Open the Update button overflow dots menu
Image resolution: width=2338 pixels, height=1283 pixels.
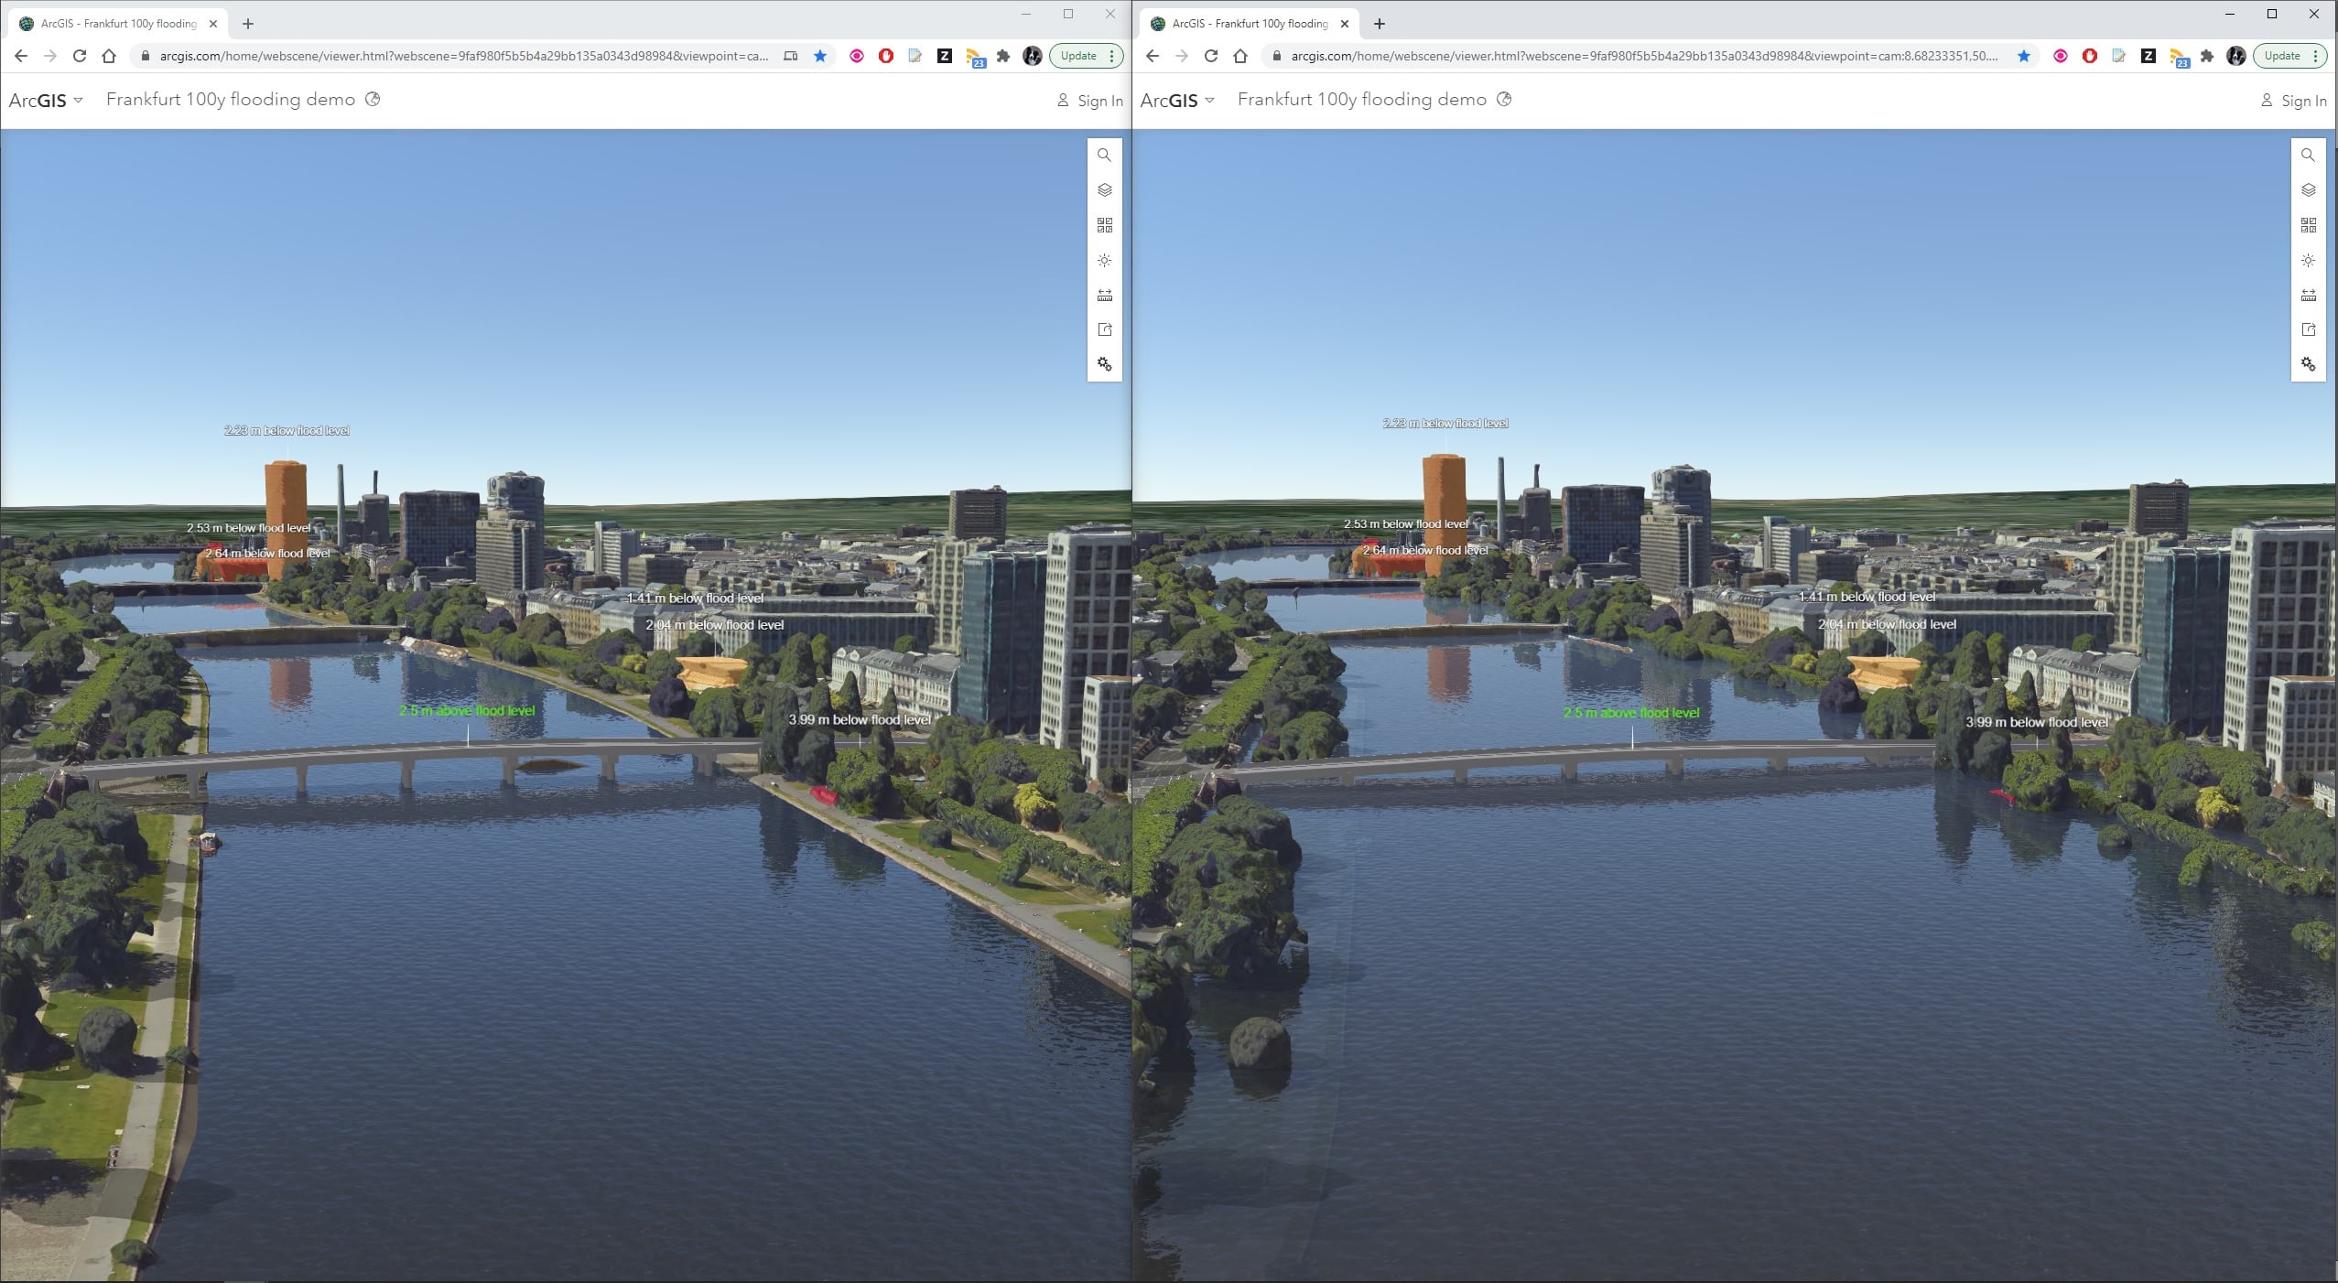click(1110, 56)
